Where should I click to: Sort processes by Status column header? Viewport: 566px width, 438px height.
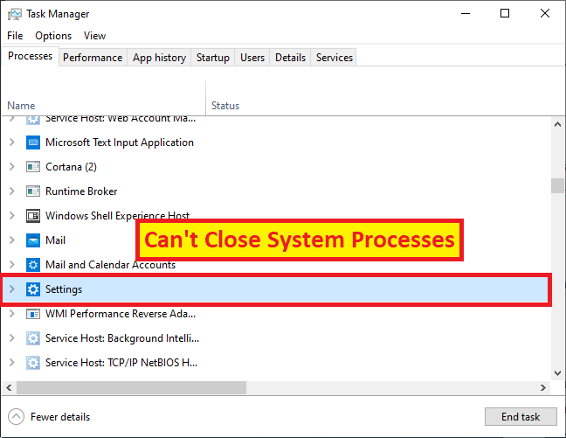(x=225, y=106)
